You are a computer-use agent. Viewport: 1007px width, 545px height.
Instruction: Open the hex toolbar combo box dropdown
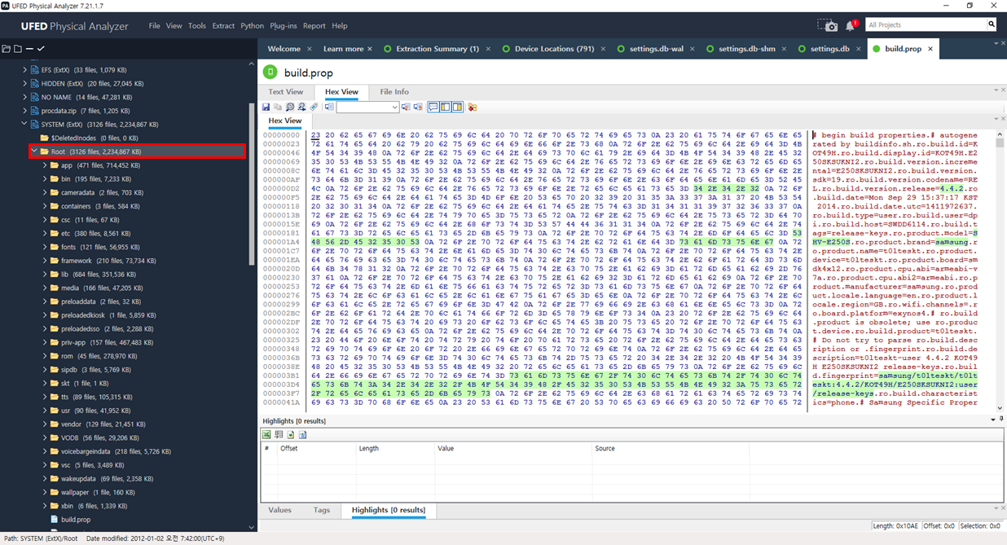(394, 107)
